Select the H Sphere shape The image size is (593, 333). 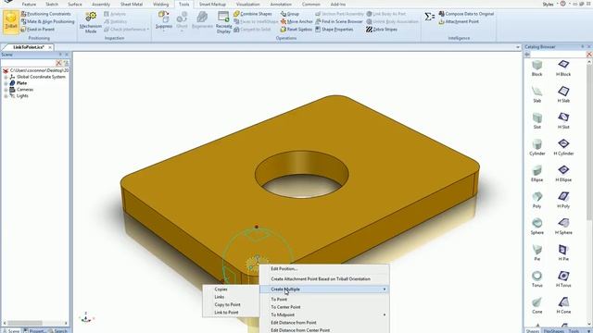pyautogui.click(x=563, y=227)
